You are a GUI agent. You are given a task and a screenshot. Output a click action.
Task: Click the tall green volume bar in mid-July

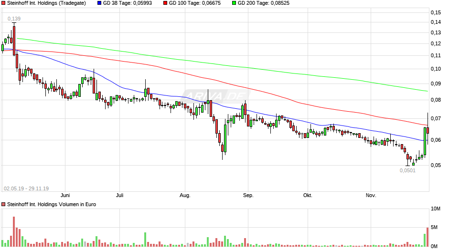click(145, 240)
